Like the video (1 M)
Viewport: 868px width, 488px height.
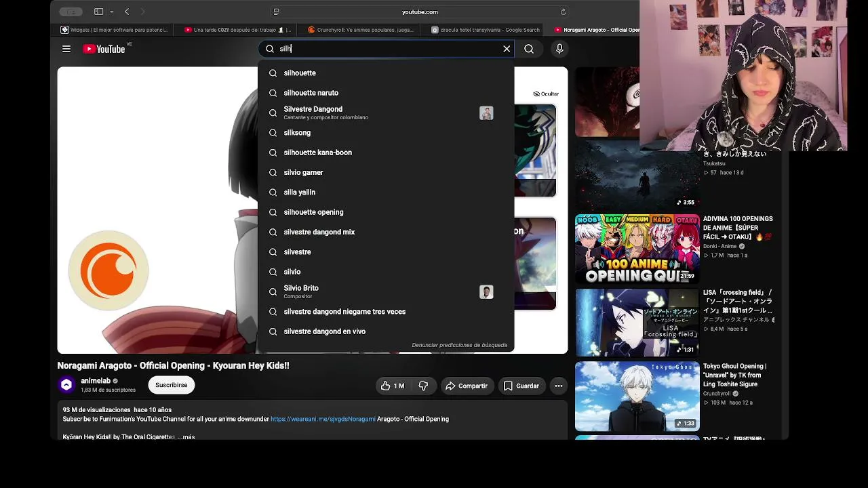pyautogui.click(x=393, y=386)
